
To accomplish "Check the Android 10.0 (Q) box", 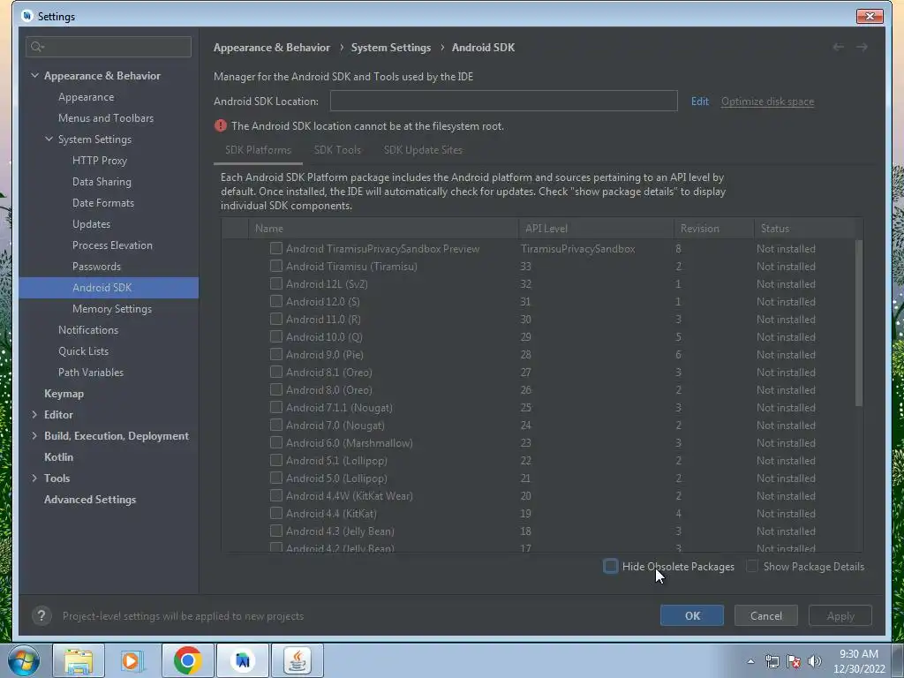I will click(x=276, y=336).
